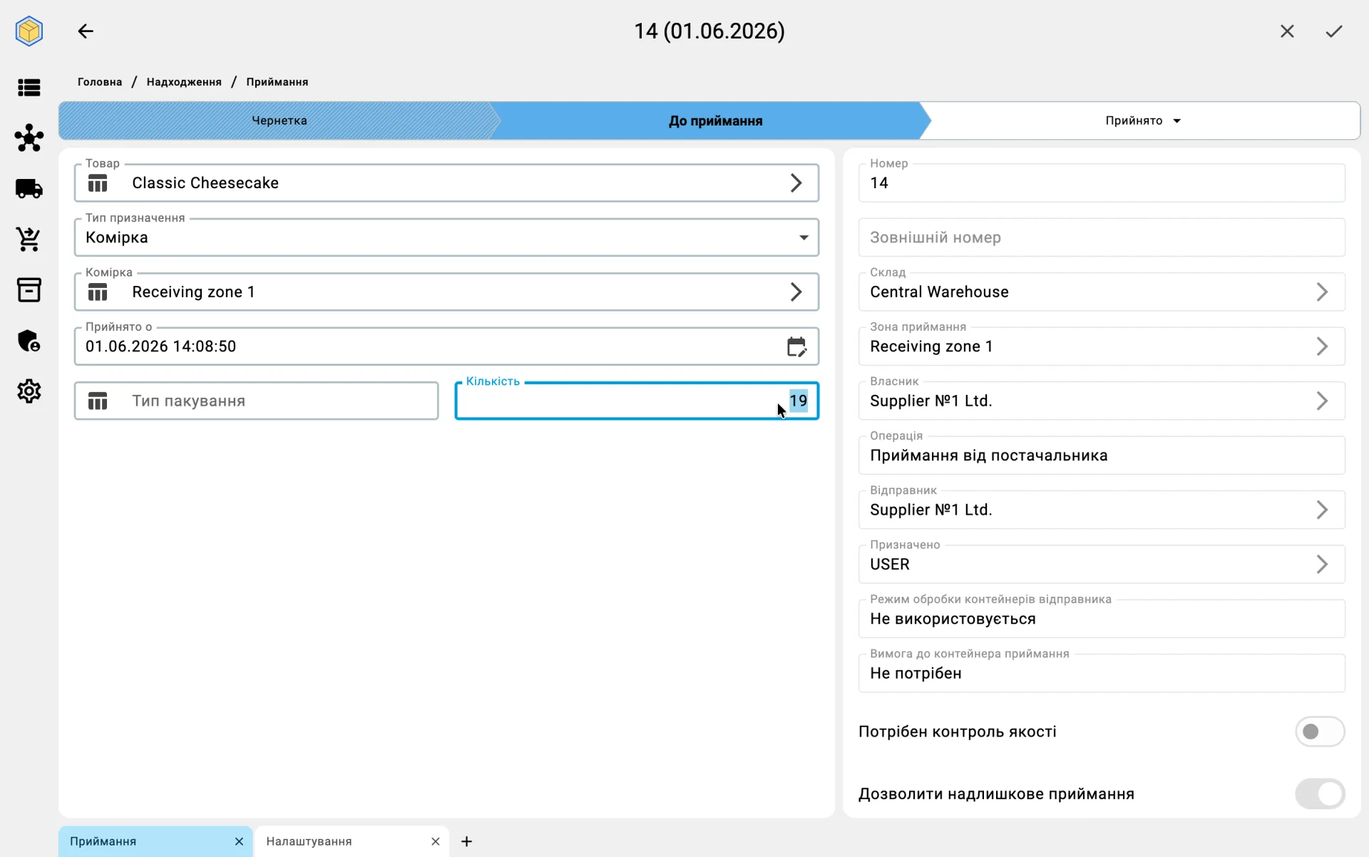Open the shopping cart sidebar icon
1369x857 pixels.
point(29,240)
